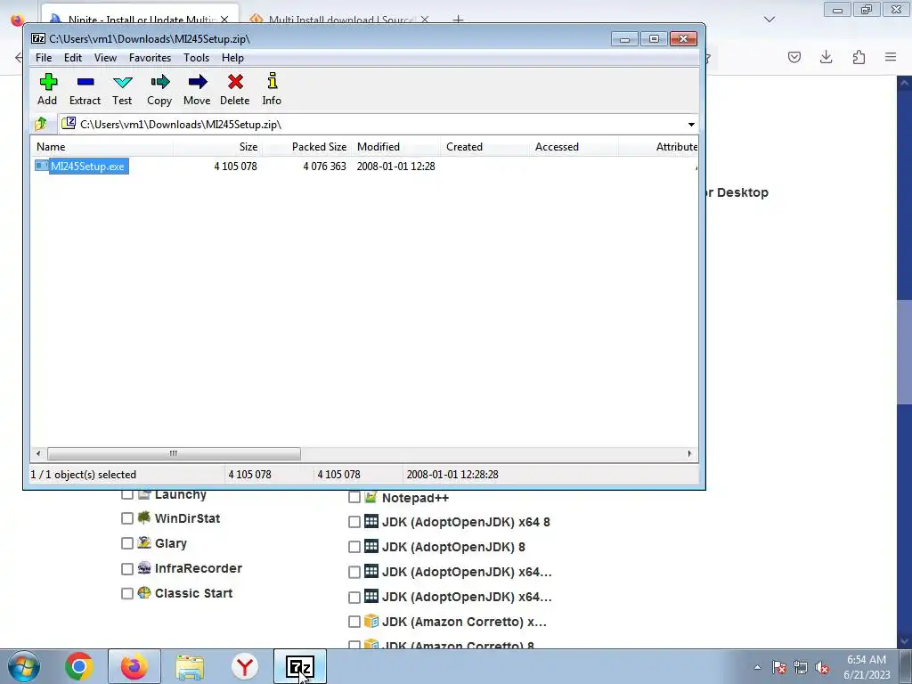Check the WinDirStat checkbox
Image resolution: width=912 pixels, height=684 pixels.
pyautogui.click(x=126, y=518)
